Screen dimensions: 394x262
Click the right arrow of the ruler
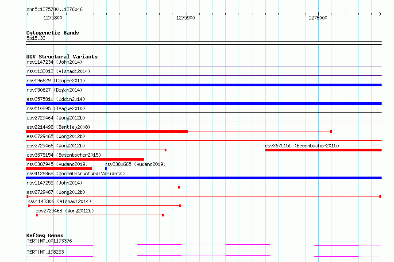[380, 14]
